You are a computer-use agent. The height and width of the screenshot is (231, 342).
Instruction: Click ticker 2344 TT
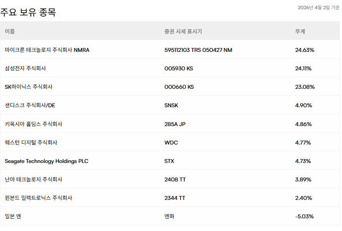tap(175, 198)
